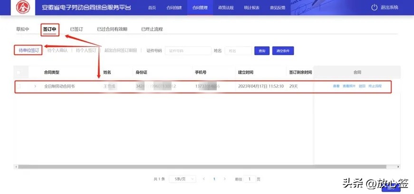
Task: Click the 签订剩余时间 column header
Action: tap(300, 72)
